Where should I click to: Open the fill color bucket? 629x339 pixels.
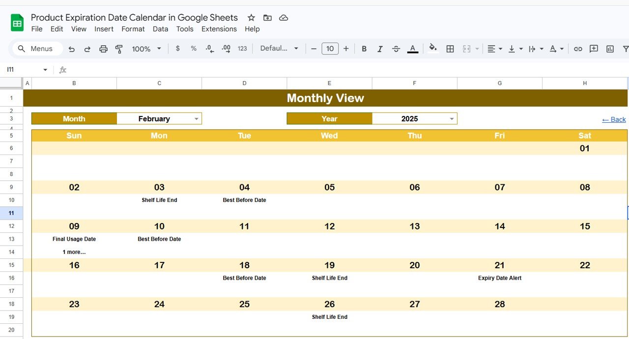[x=433, y=48]
